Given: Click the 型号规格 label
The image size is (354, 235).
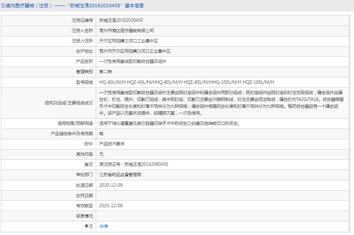Looking at the screenshot, I should tap(84, 82).
